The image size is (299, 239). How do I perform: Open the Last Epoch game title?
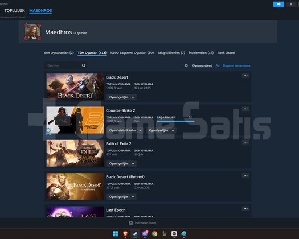pos(116,210)
